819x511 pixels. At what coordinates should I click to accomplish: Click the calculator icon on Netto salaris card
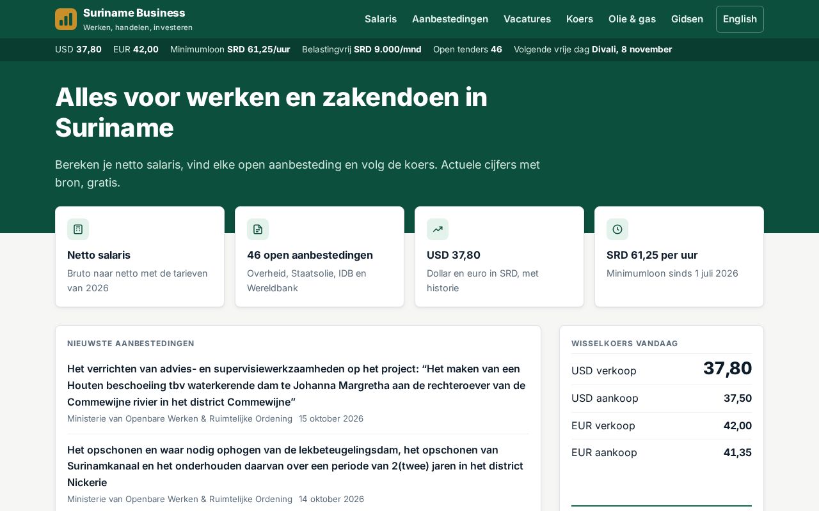pyautogui.click(x=78, y=229)
